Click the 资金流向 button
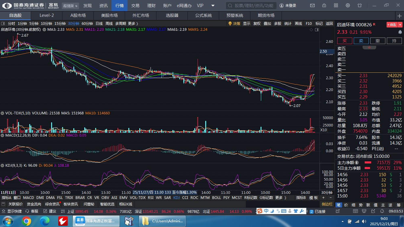The image size is (404, 227). 34,204
